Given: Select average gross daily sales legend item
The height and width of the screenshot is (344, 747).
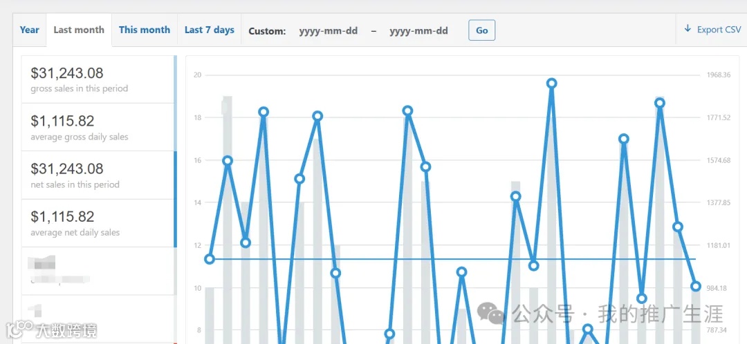Looking at the screenshot, I should [x=98, y=127].
